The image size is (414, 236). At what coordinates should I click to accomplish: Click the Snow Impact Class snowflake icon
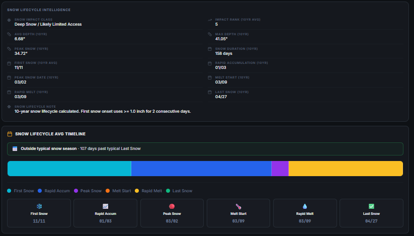(x=9, y=20)
